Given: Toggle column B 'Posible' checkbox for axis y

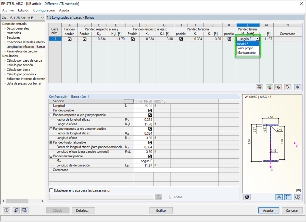Looking at the screenshot, I should [85, 39].
